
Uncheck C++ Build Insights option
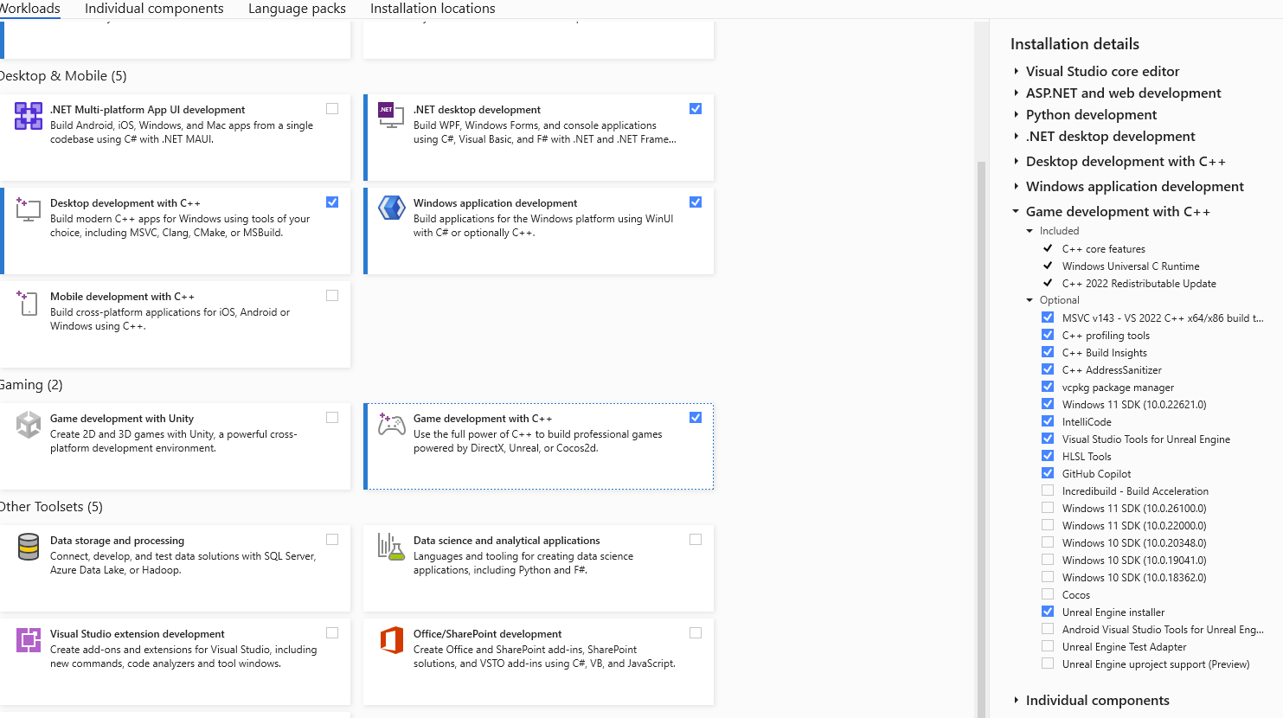click(1048, 352)
